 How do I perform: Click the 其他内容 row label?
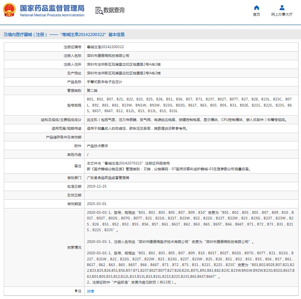74,155
